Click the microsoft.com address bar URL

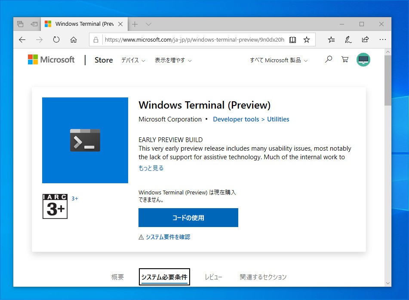pos(194,39)
